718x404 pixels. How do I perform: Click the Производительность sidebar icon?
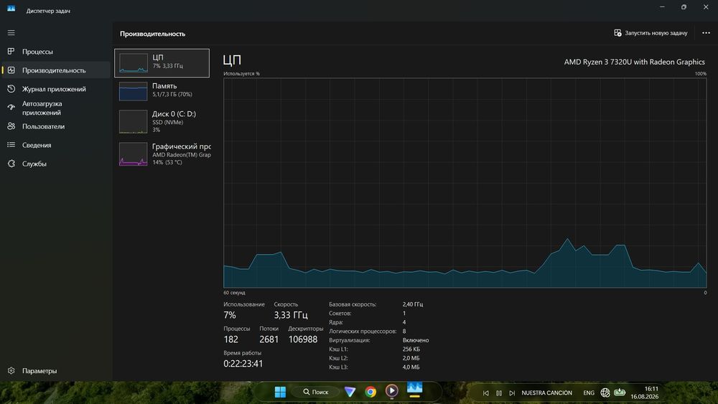[11, 70]
